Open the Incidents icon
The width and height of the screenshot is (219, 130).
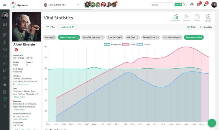(197, 17)
